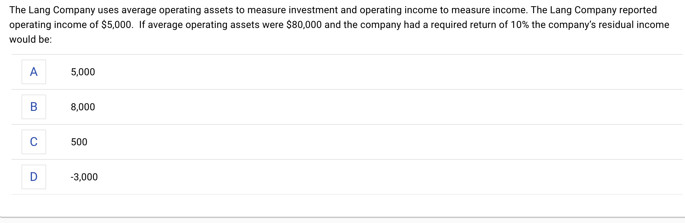
Task: Click the letter C in its box
Action: tap(34, 142)
